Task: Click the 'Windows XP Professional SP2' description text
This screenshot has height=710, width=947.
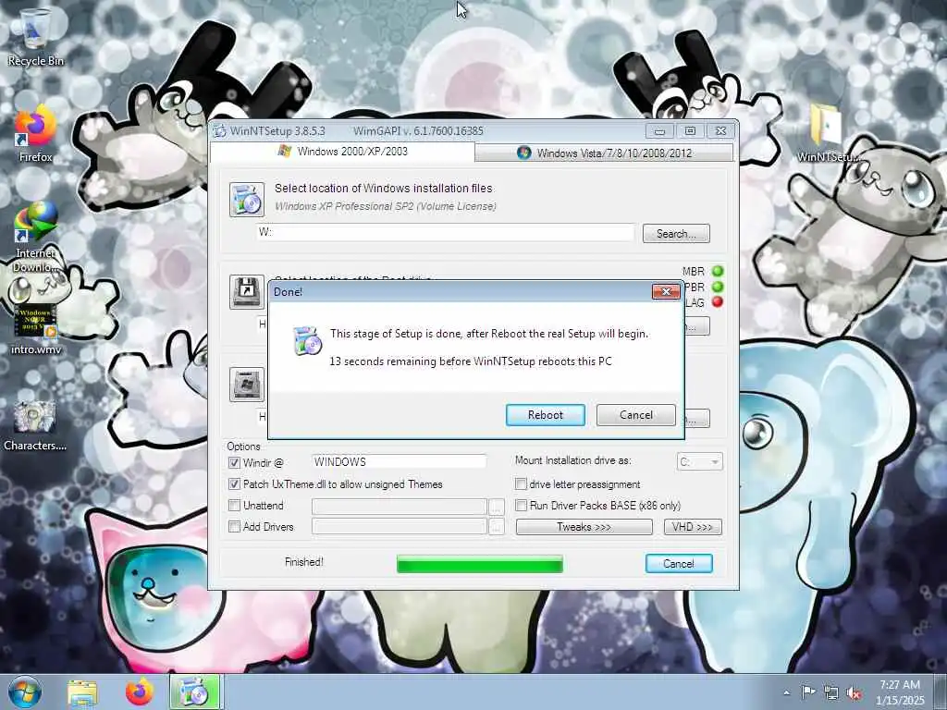Action: (386, 206)
